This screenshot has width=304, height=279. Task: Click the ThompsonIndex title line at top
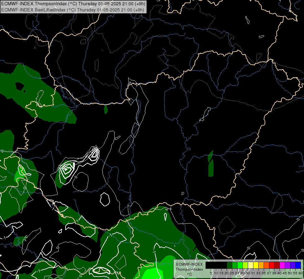(x=73, y=4)
